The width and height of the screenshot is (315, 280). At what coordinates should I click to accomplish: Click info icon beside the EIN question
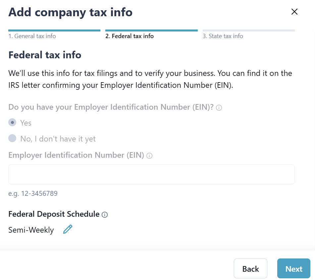point(219,108)
